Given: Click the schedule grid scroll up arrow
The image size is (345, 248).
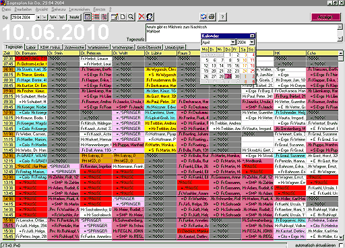Looking at the screenshot, I should click(341, 53).
